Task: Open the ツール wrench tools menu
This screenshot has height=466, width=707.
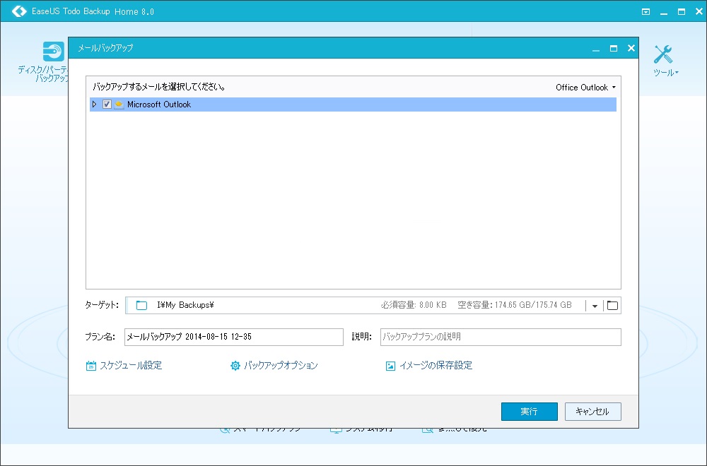Action: (665, 61)
